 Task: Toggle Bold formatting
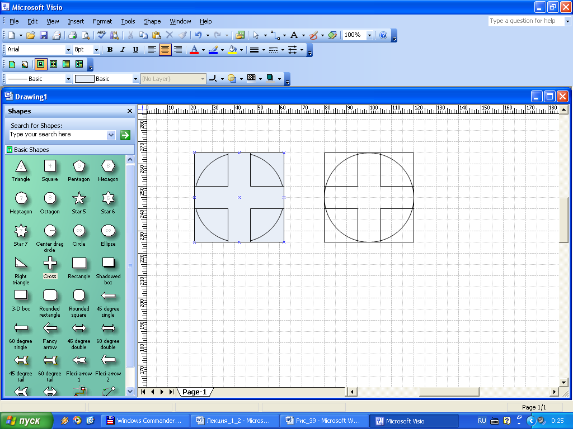coord(110,50)
